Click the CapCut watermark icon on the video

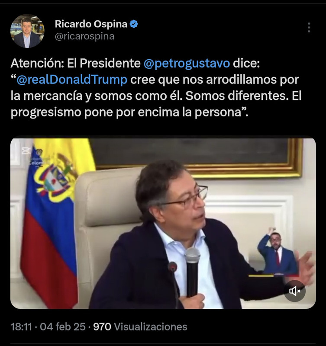[26, 151]
